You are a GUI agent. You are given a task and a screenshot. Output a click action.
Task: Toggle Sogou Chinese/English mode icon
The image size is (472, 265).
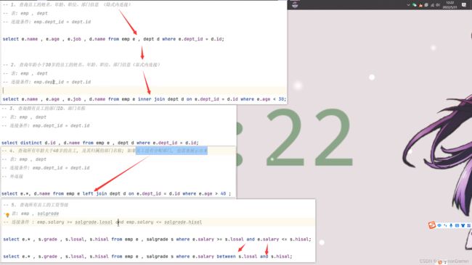point(439,225)
